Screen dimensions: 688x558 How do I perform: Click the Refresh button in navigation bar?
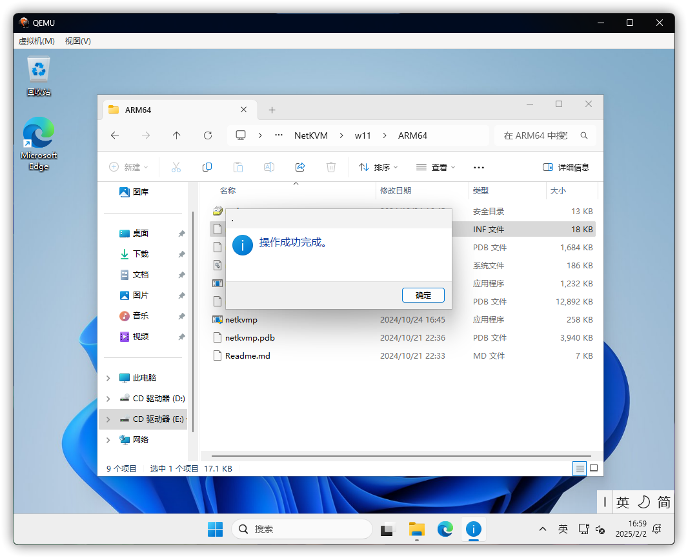[x=208, y=135]
